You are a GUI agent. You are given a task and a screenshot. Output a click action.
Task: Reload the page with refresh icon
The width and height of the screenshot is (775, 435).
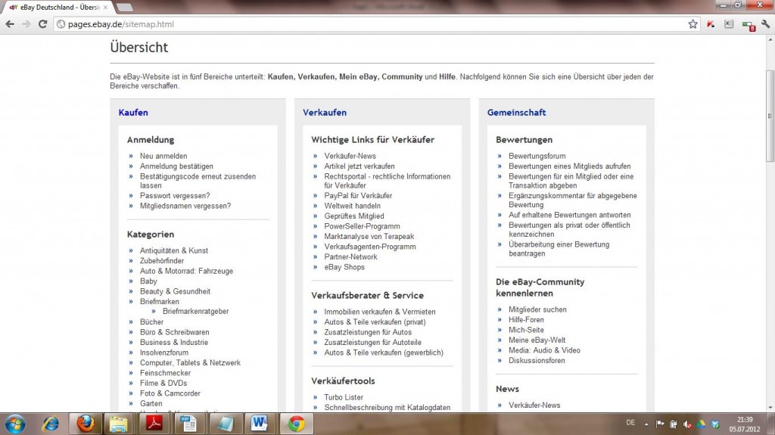[42, 23]
